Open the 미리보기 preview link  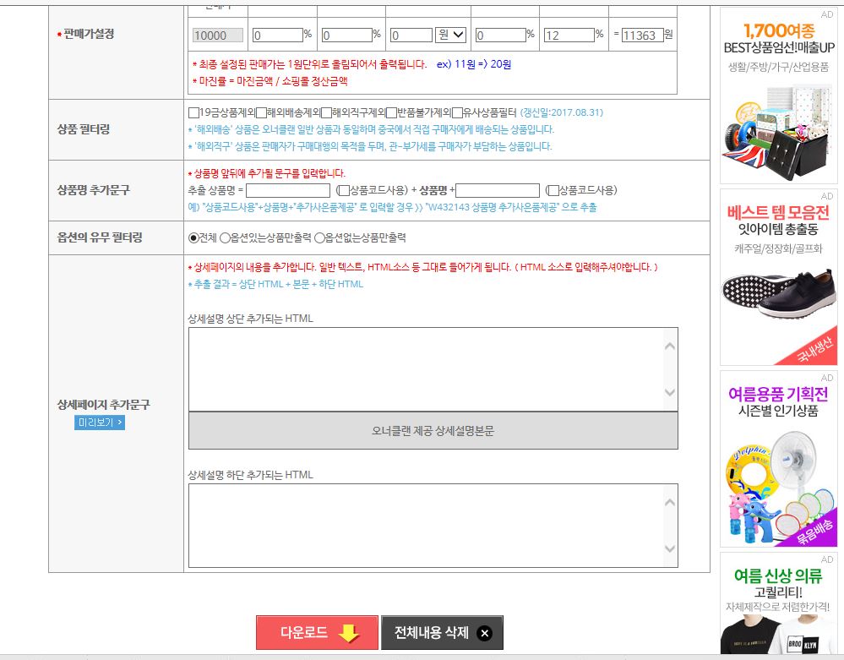(x=100, y=423)
